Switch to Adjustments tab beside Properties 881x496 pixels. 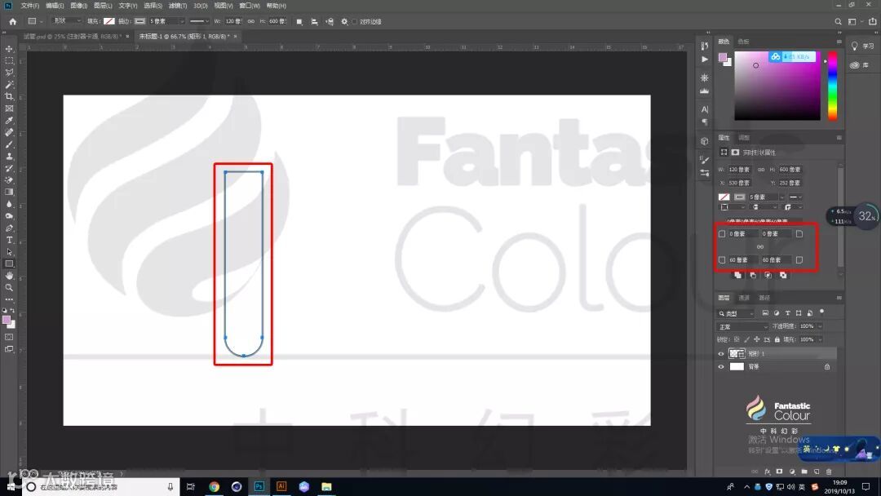click(744, 138)
